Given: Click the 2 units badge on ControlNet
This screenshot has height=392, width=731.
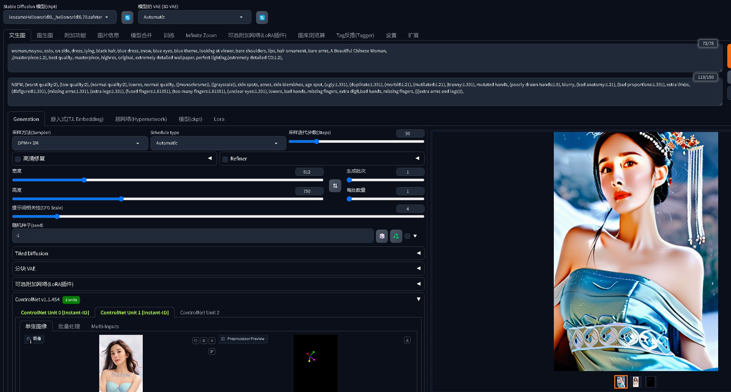Looking at the screenshot, I should [71, 300].
